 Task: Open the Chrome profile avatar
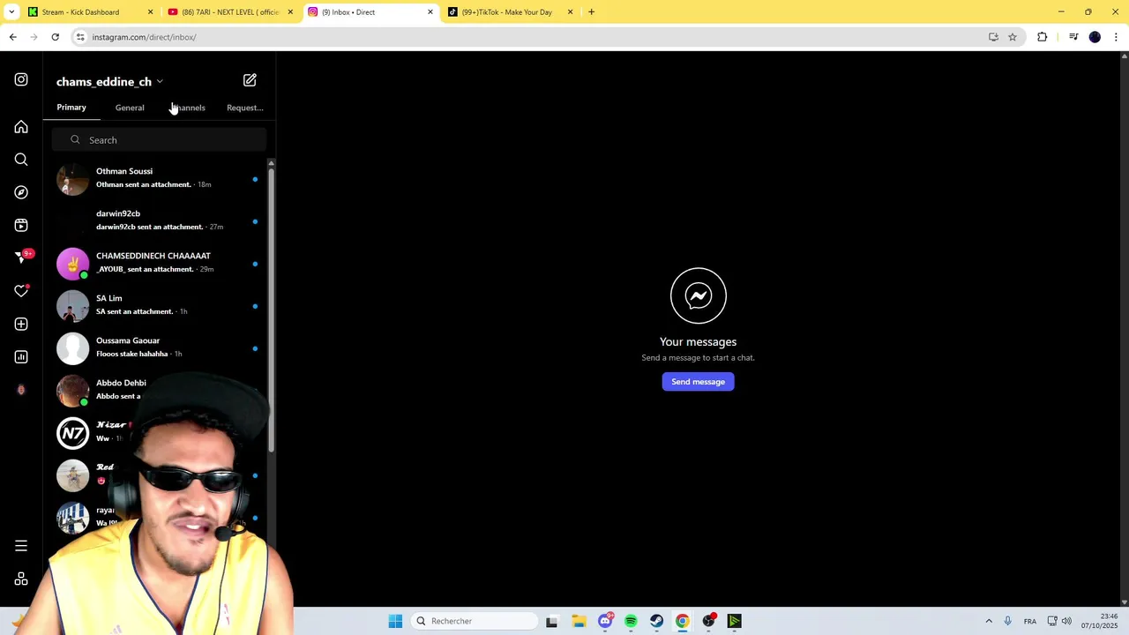[1095, 37]
